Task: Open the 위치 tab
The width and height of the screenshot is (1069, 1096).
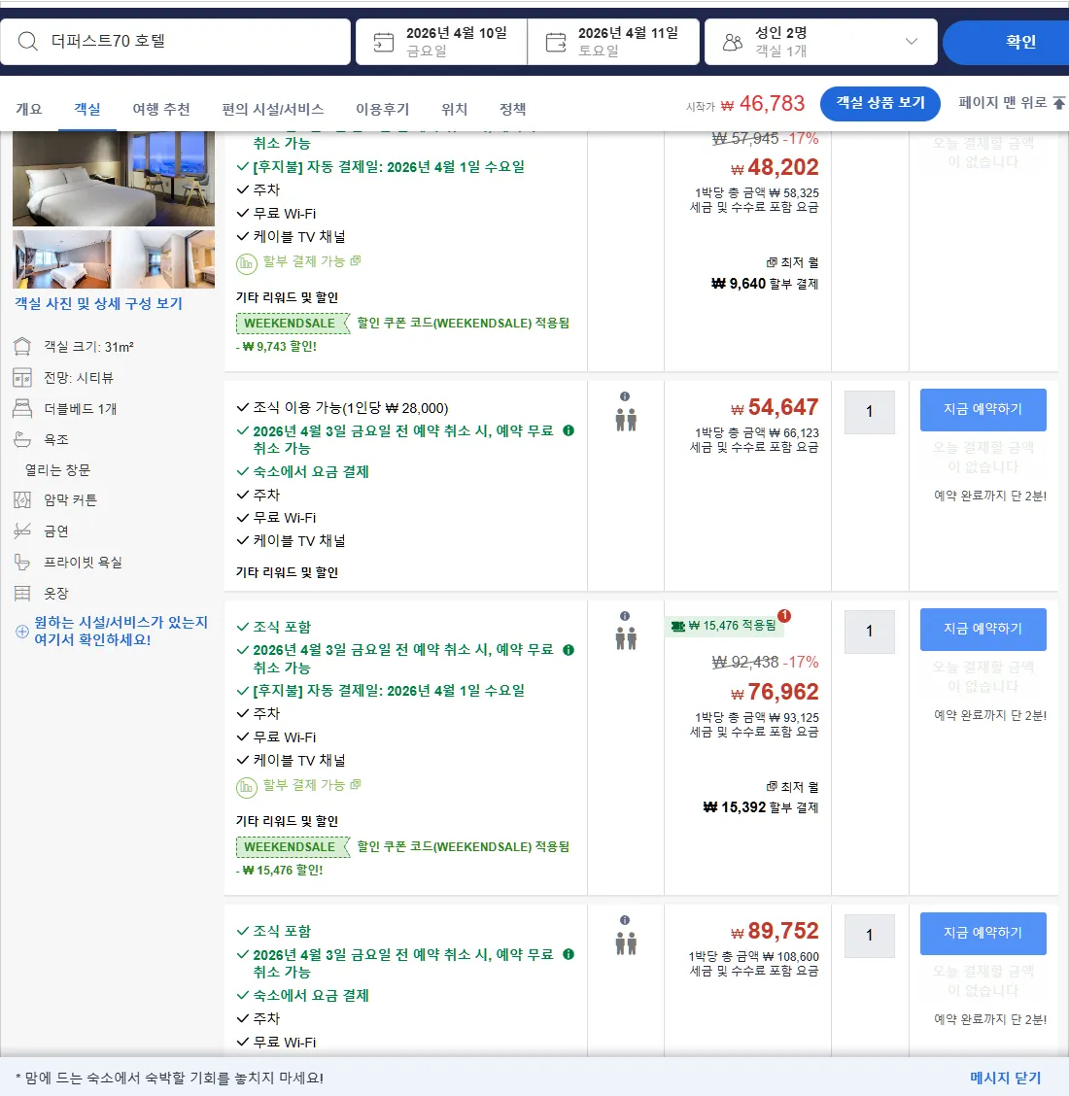Action: (455, 109)
